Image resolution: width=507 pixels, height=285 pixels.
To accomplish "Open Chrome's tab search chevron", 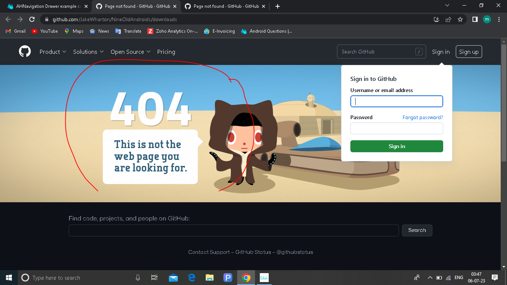I will (447, 6).
